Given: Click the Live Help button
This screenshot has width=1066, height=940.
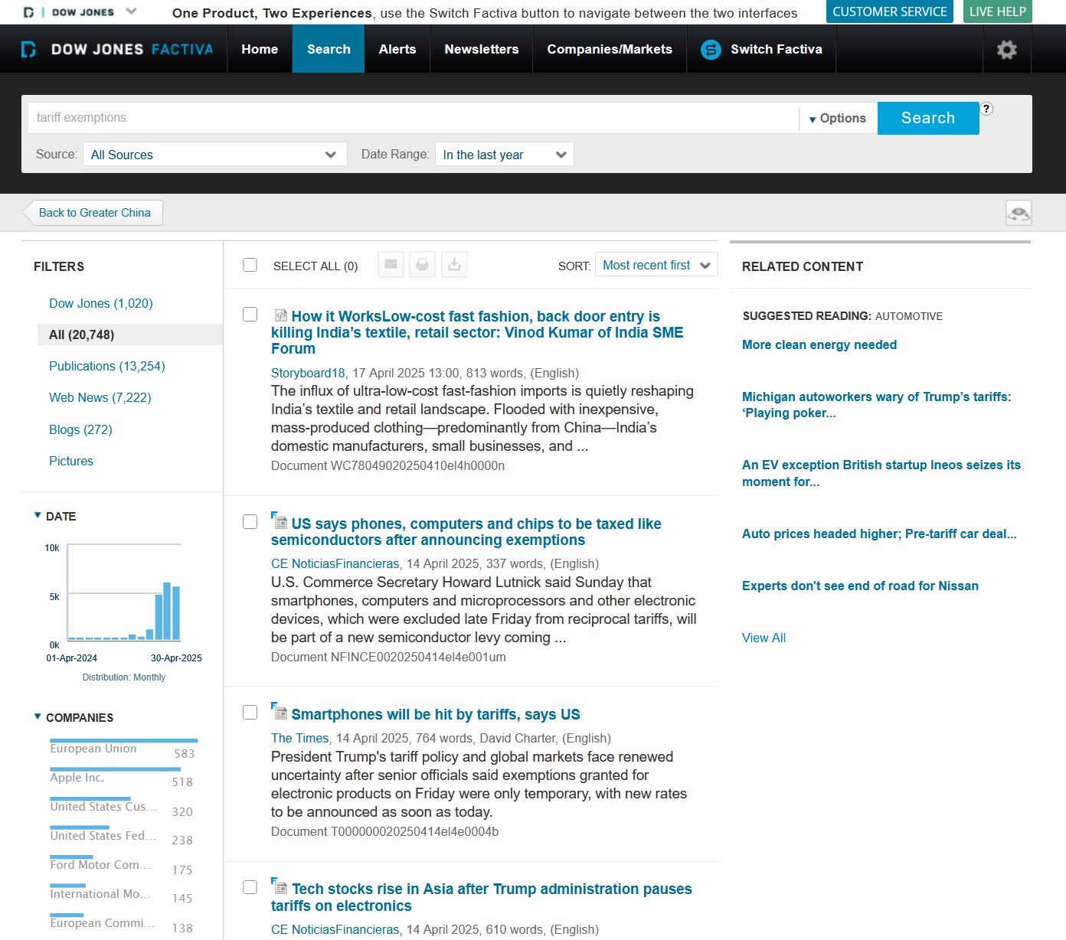Looking at the screenshot, I should (x=997, y=11).
